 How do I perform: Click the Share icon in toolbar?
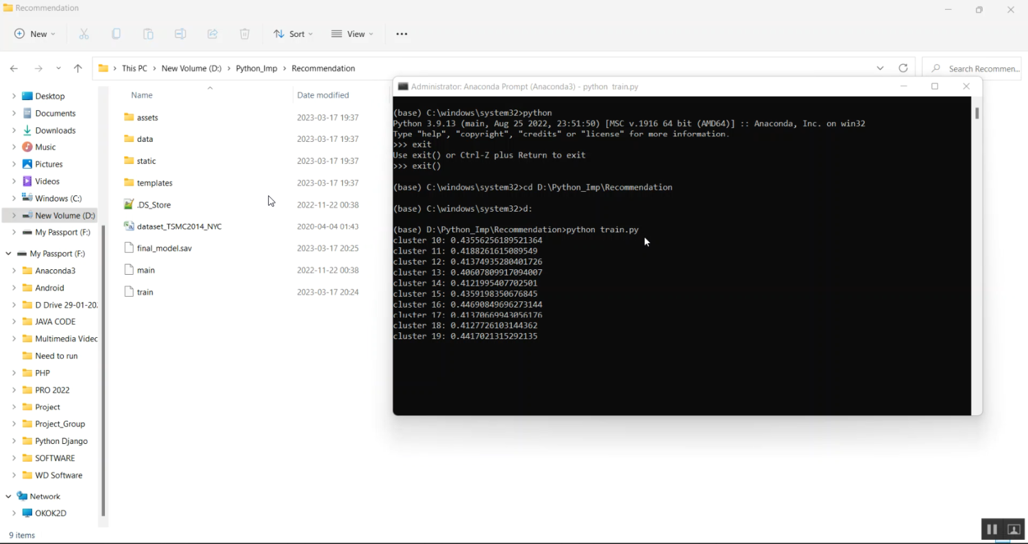point(212,34)
